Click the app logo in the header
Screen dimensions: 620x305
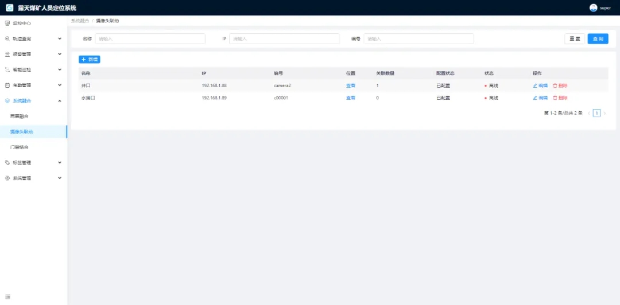coord(10,8)
